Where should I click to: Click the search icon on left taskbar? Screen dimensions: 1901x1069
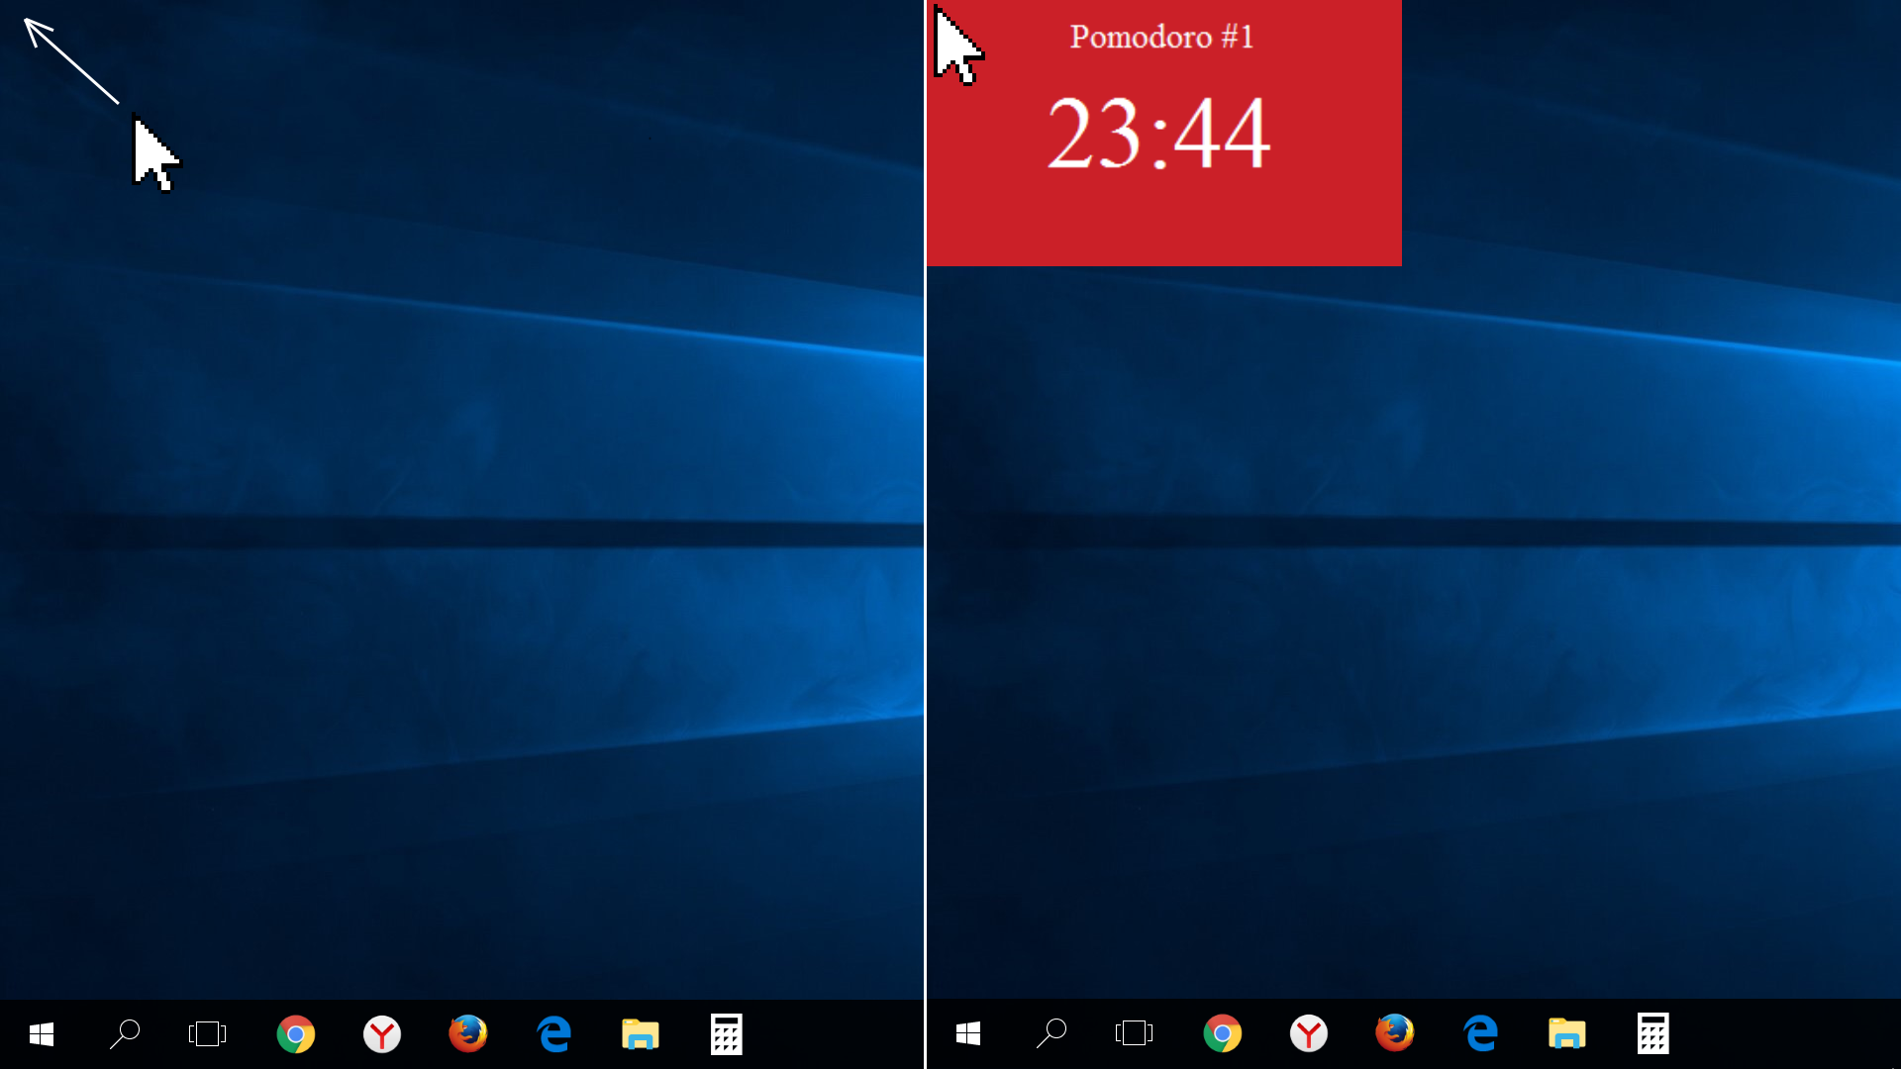pos(125,1034)
